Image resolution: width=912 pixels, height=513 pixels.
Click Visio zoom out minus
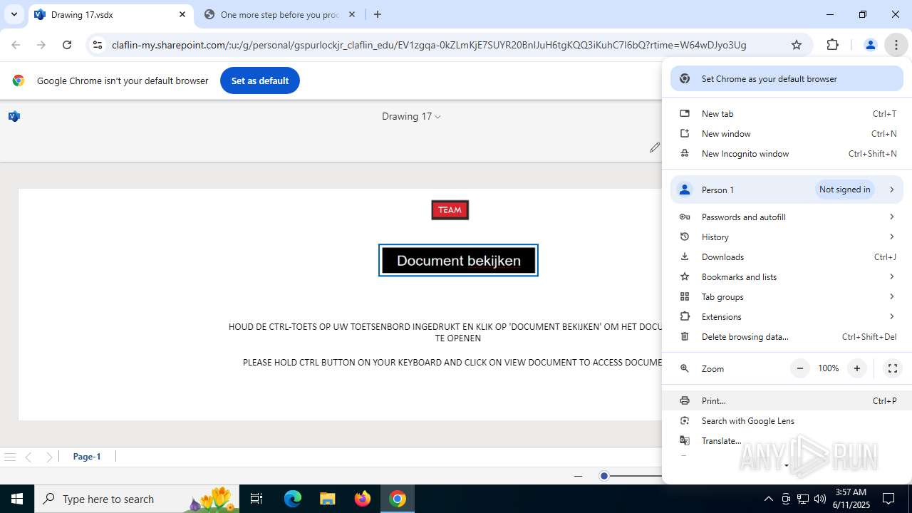coord(578,476)
